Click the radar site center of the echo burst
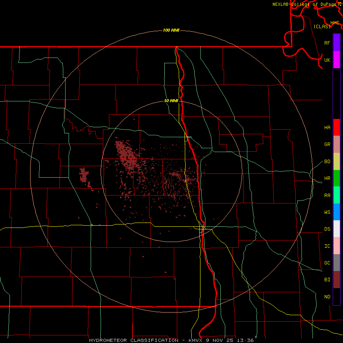This screenshot has height=343, width=343. click(174, 174)
